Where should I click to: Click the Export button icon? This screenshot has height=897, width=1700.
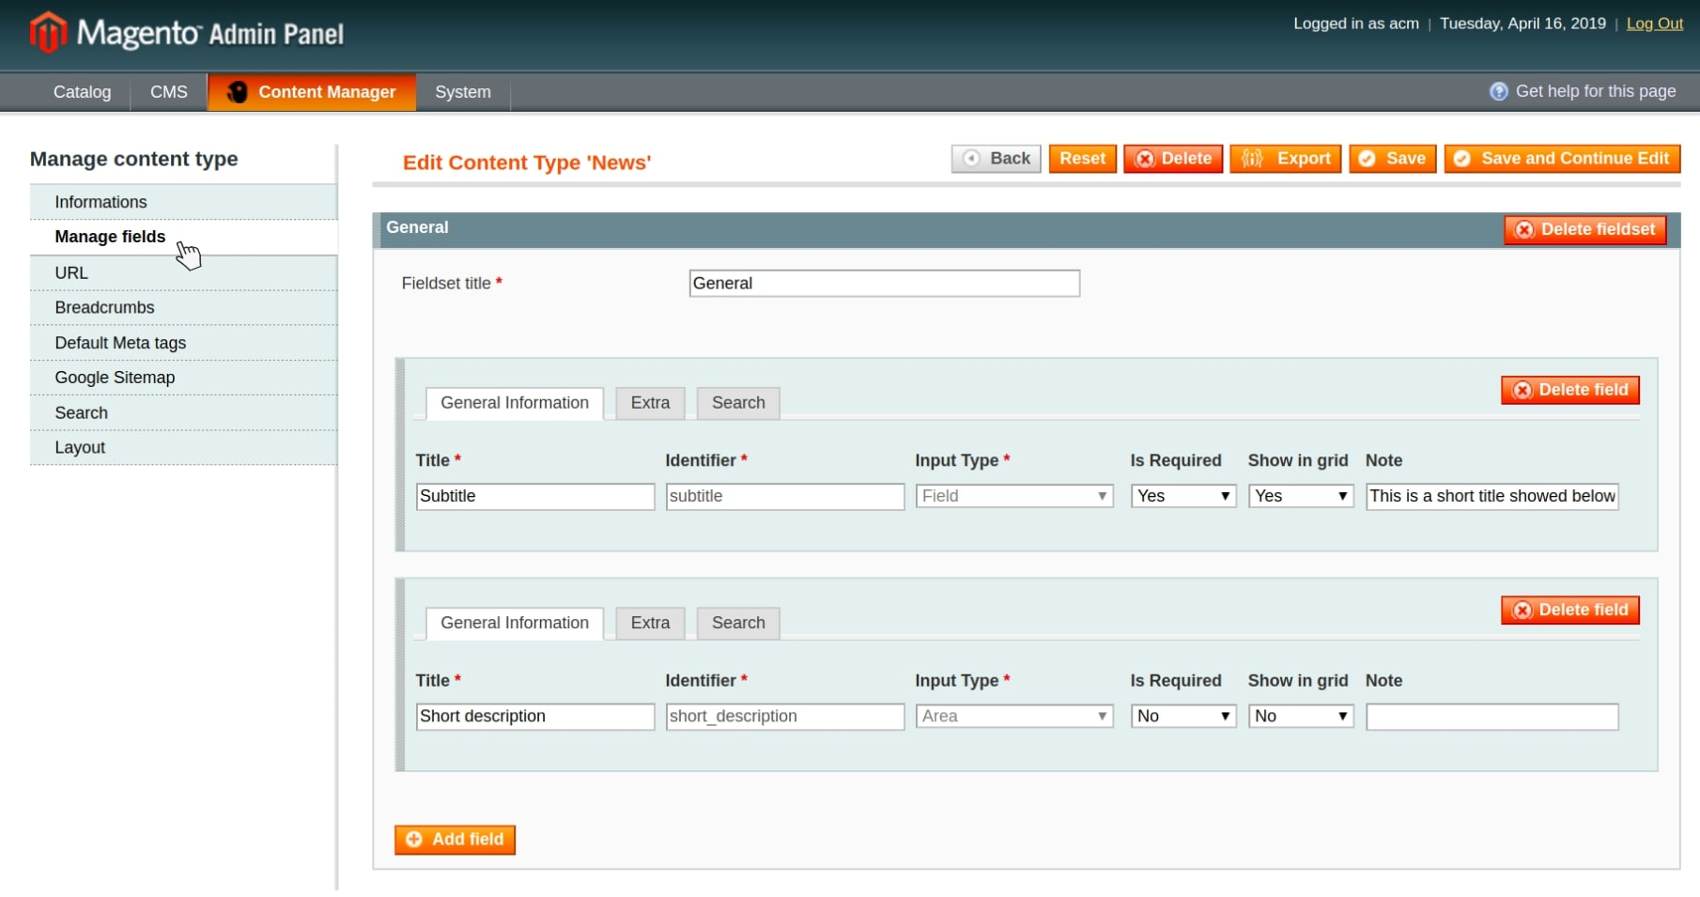tap(1252, 159)
